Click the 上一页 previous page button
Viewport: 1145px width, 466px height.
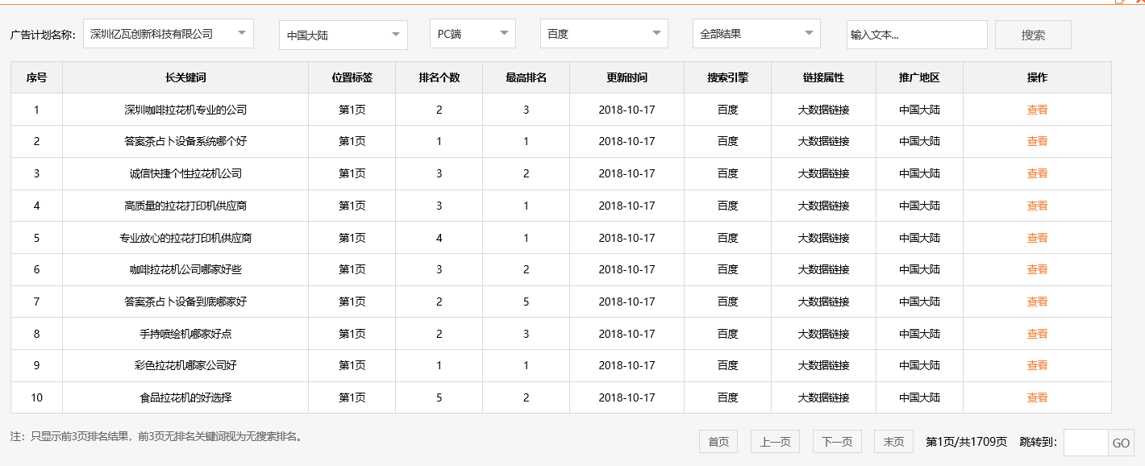[774, 441]
